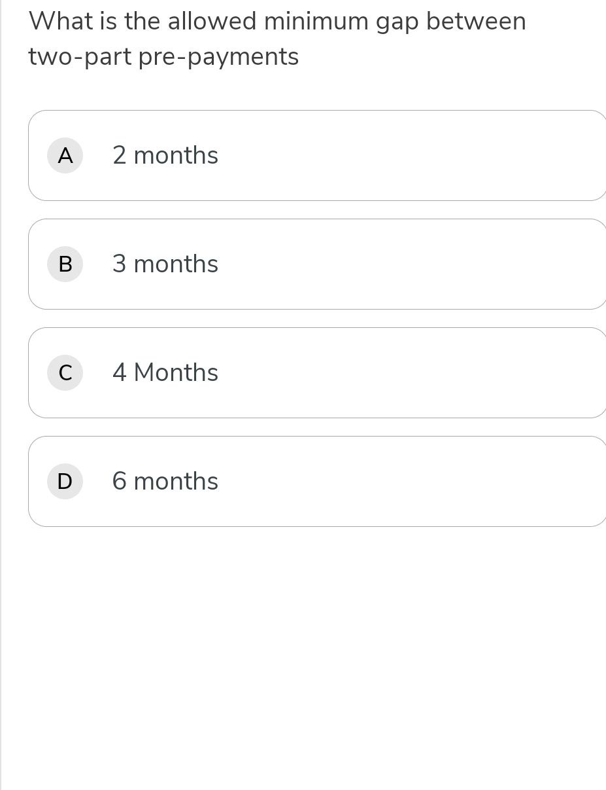The width and height of the screenshot is (606, 790).
Task: Click the word "allowed" in the question
Action: [212, 22]
